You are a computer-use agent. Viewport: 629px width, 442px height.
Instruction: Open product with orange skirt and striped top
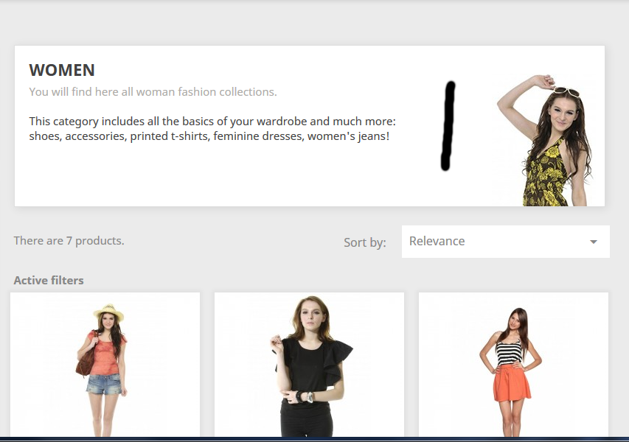513,364
